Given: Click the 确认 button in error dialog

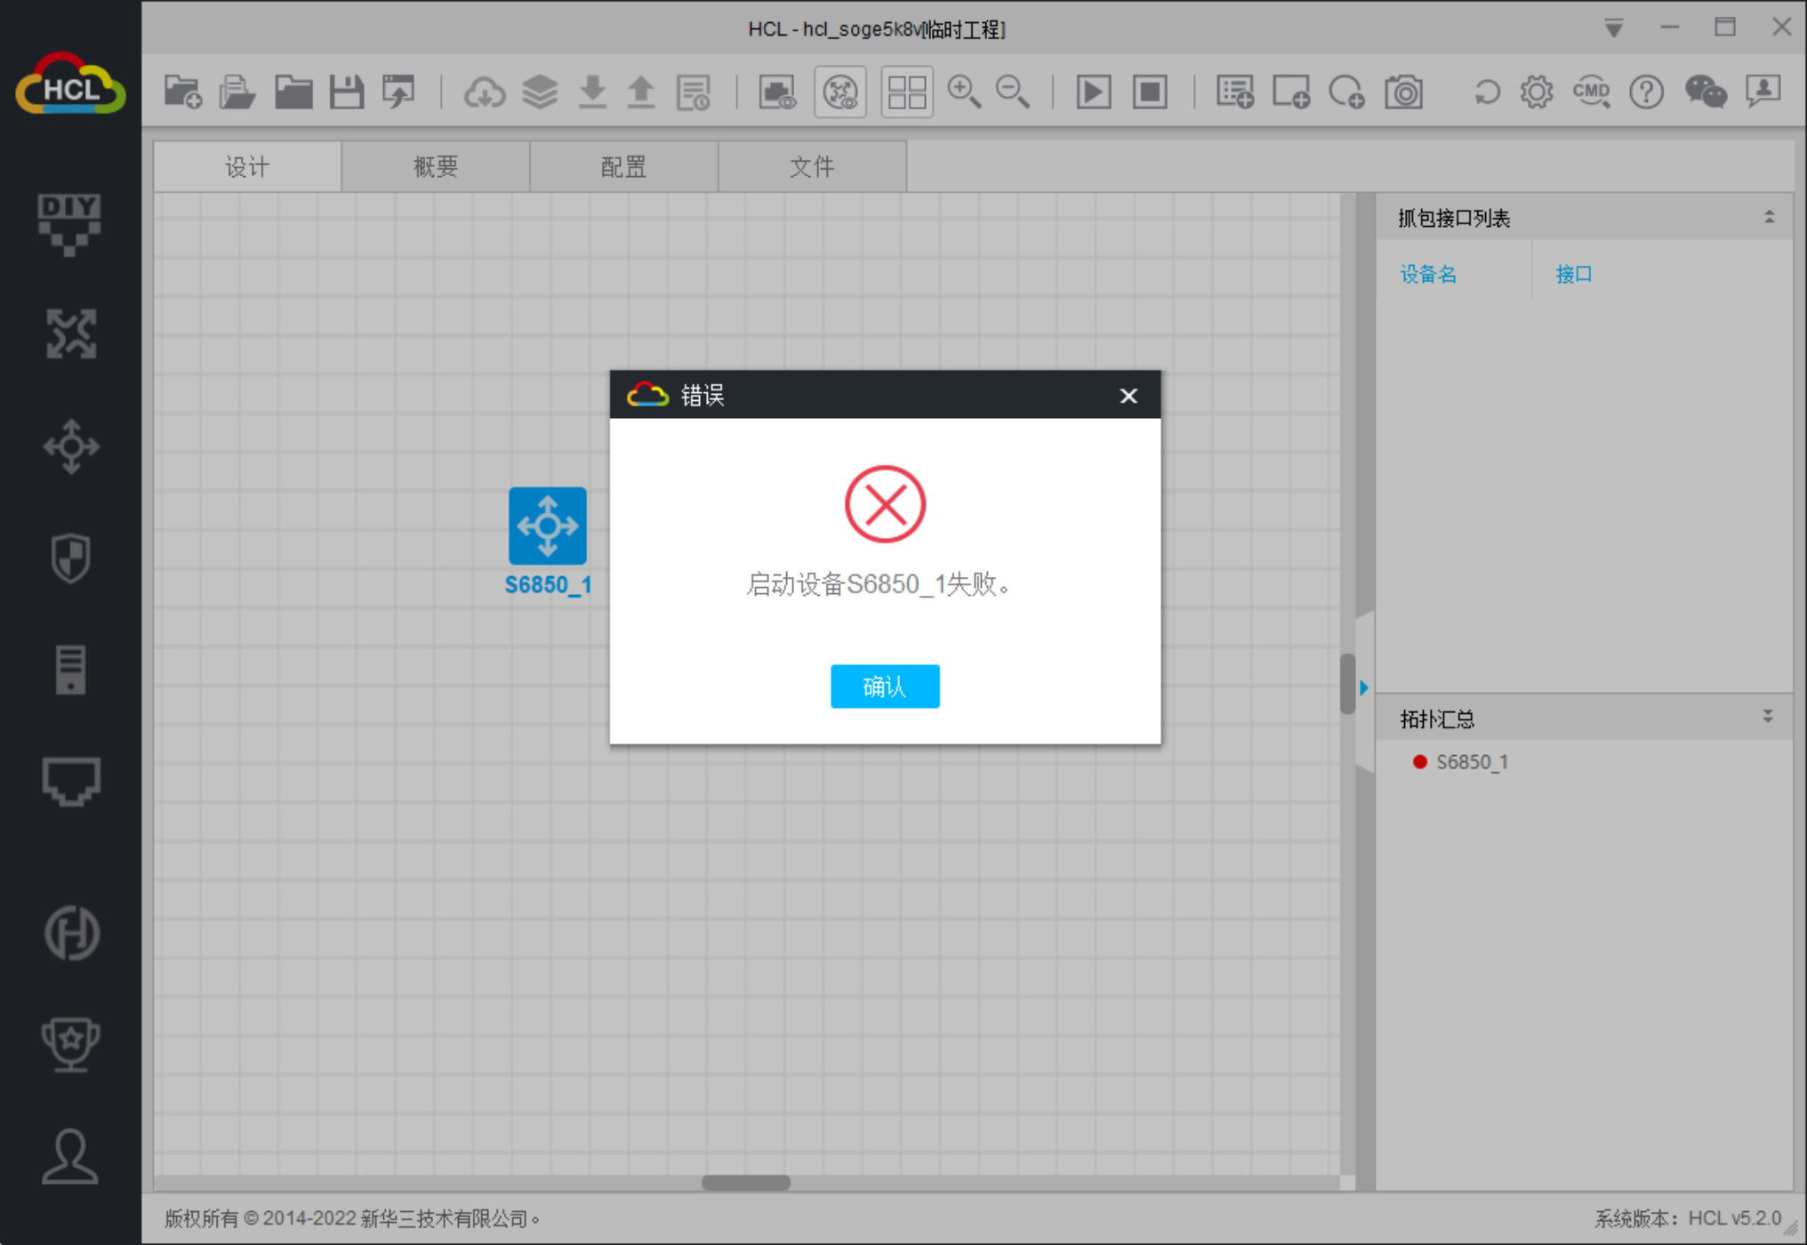Looking at the screenshot, I should coord(884,687).
